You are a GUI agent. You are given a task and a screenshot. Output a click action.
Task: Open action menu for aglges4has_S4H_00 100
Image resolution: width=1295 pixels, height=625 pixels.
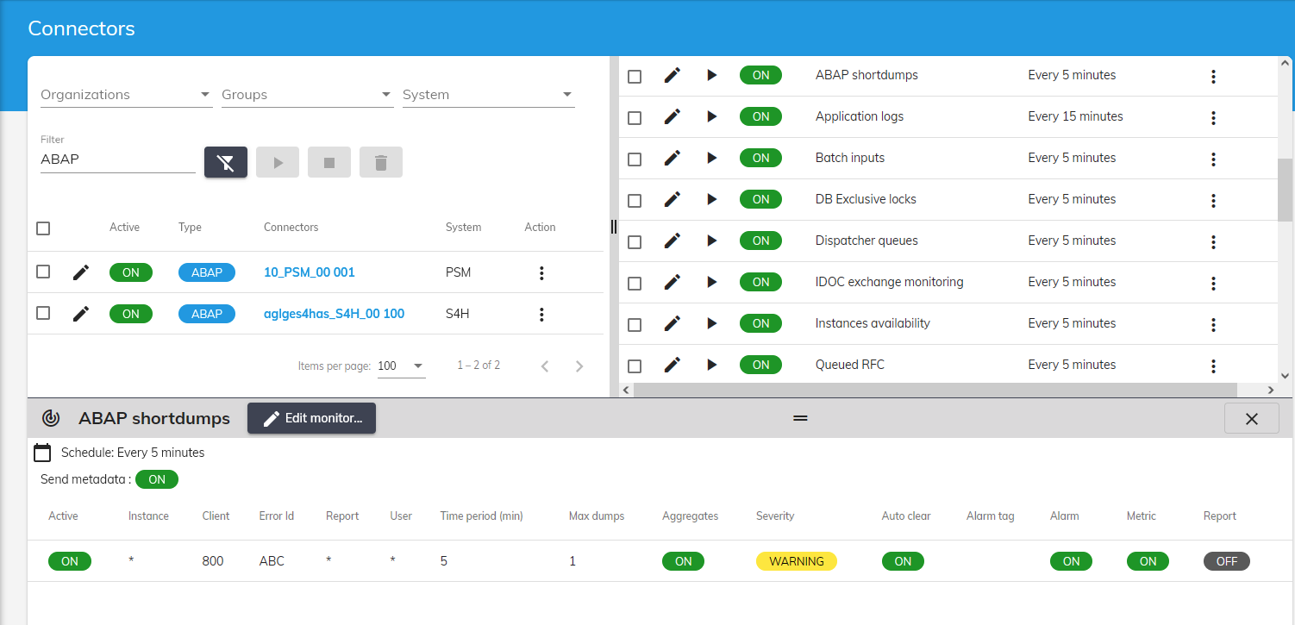[x=541, y=315]
